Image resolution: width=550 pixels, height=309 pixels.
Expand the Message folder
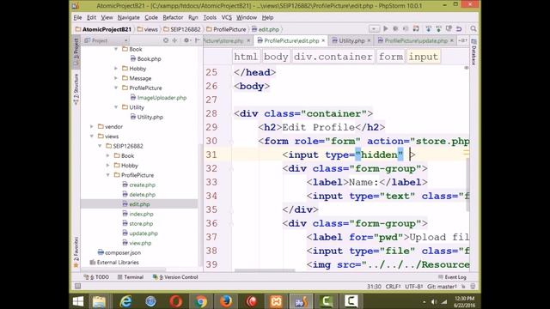point(116,78)
